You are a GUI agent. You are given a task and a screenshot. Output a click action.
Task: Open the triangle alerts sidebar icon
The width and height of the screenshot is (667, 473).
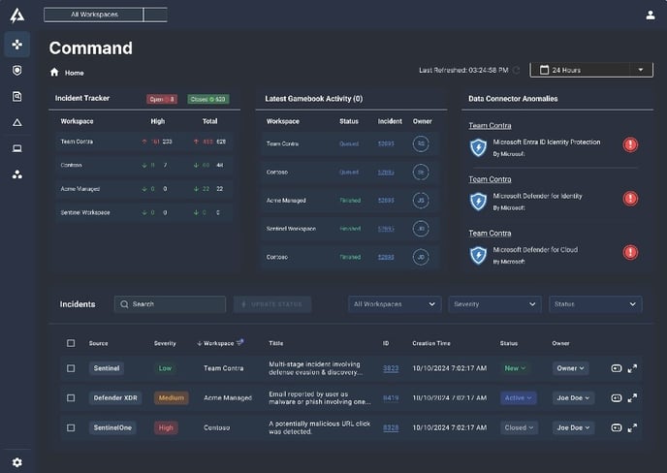pos(17,122)
